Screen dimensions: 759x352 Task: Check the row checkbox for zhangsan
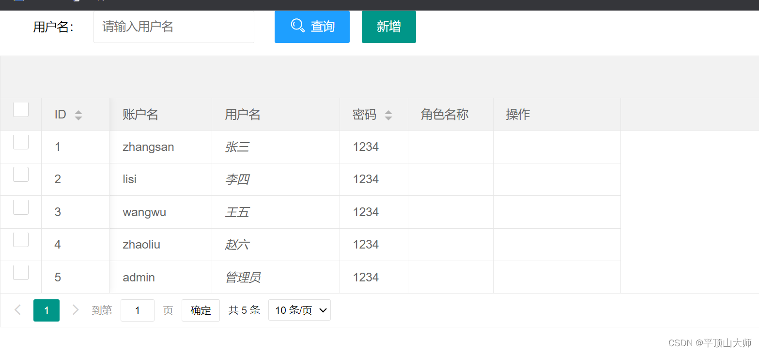click(x=21, y=142)
